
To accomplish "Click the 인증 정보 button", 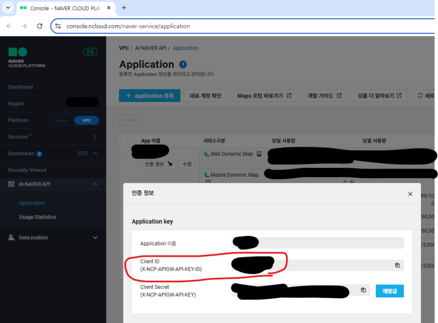I will click(158, 164).
